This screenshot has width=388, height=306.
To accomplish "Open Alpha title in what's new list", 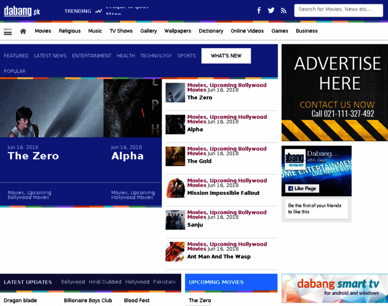I will 195,130.
